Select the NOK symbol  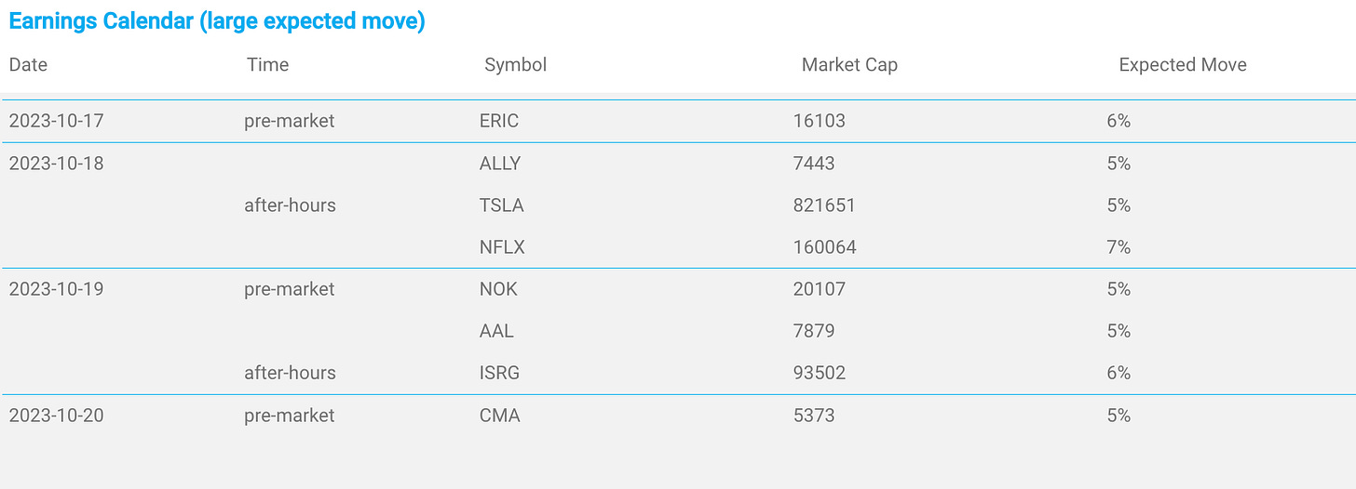tap(498, 289)
